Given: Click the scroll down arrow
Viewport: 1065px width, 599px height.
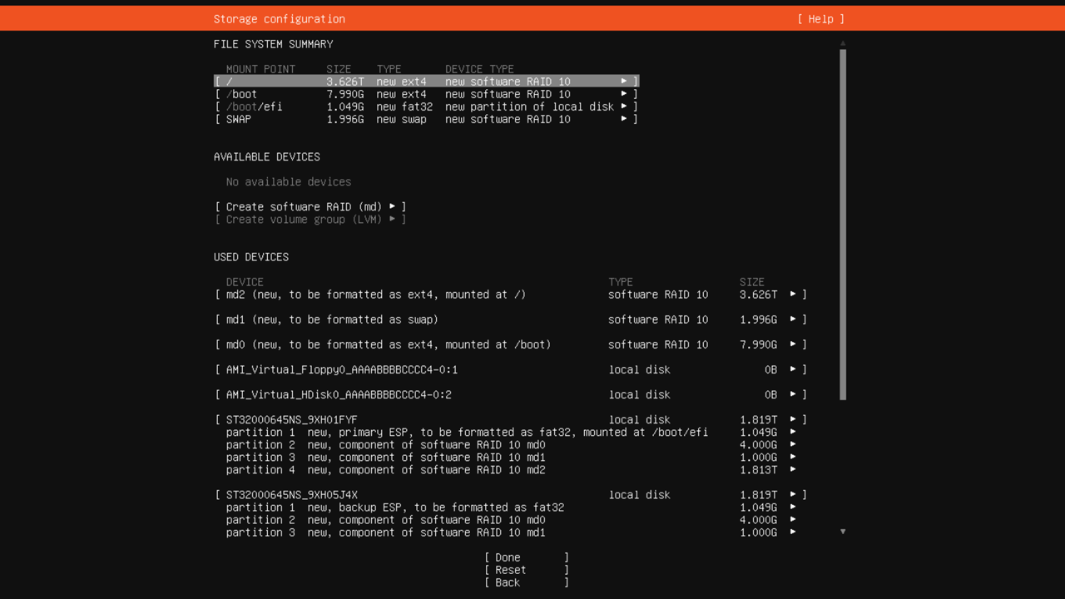Looking at the screenshot, I should (843, 532).
